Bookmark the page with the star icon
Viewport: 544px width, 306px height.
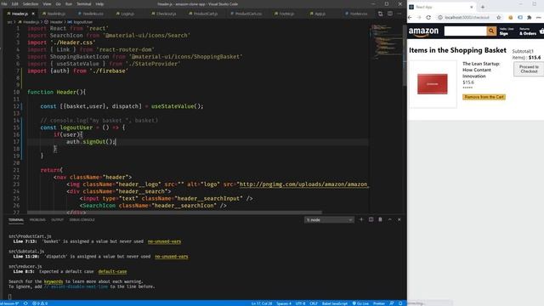(x=499, y=17)
